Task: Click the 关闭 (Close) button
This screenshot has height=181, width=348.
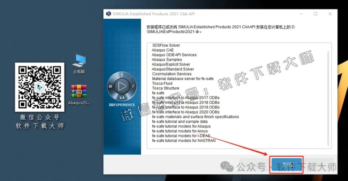Action: point(287,165)
